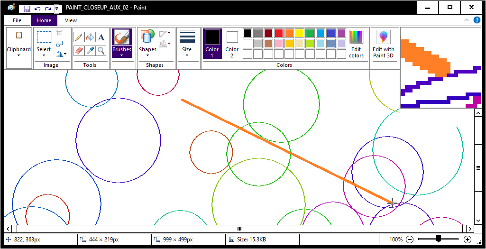The height and width of the screenshot is (249, 486).
Task: Expand the Size dropdown arrow
Action: (187, 55)
